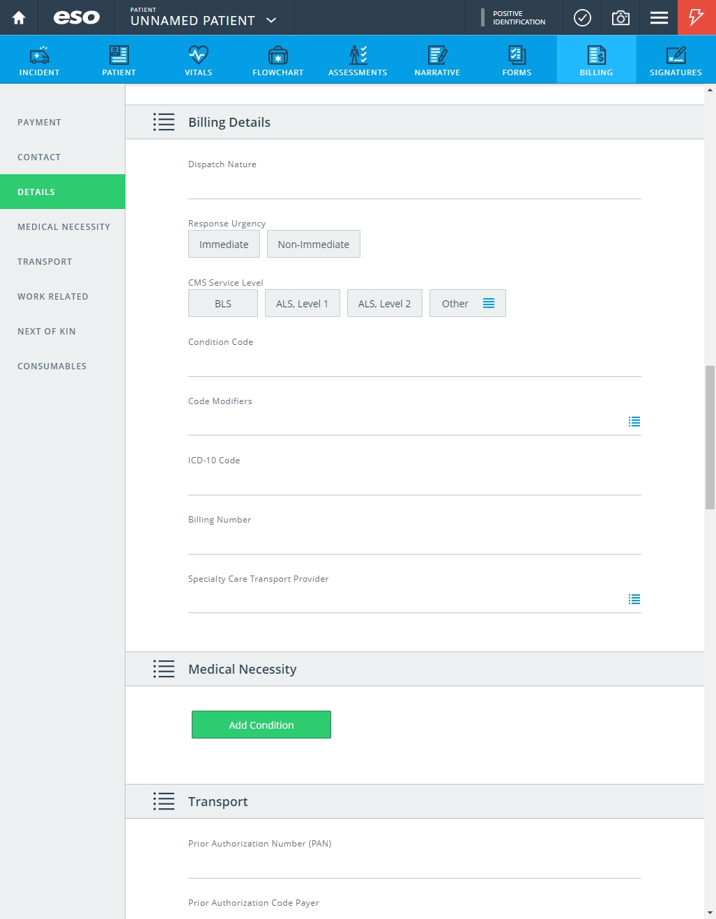Go to the home icon
Viewport: 716px width, 919px height.
click(x=19, y=17)
